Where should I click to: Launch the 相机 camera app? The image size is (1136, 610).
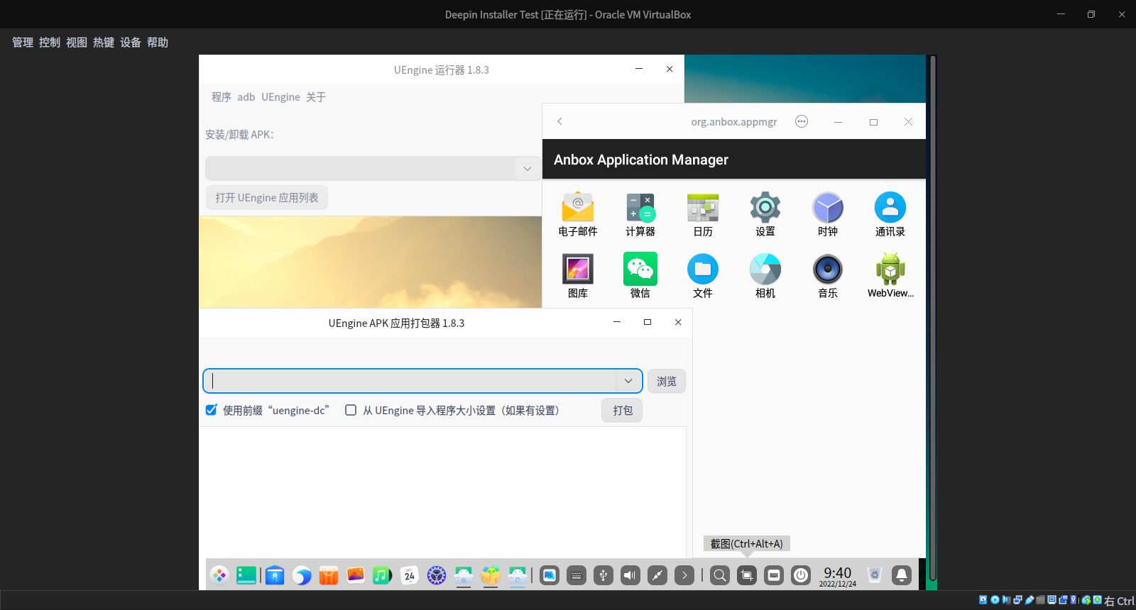pos(765,276)
